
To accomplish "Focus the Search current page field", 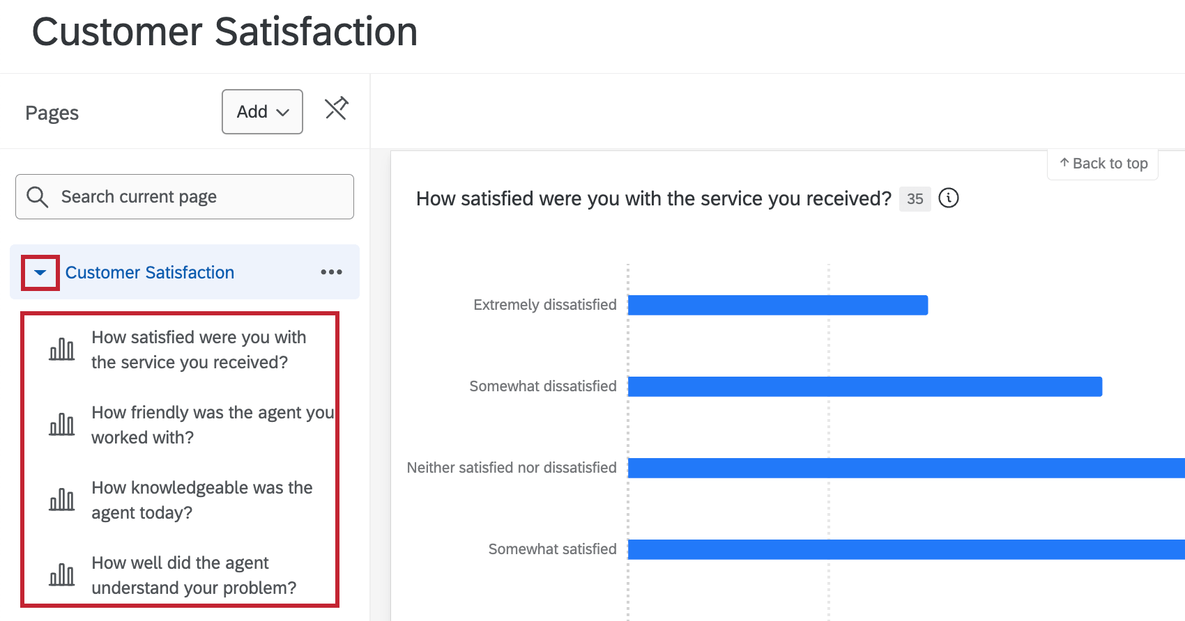I will click(199, 197).
